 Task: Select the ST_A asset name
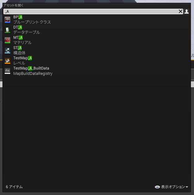(18, 48)
